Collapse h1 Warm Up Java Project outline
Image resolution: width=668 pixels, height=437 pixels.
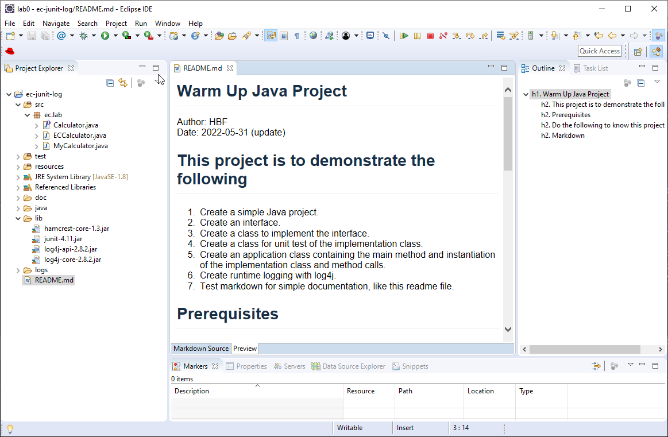[x=526, y=94]
